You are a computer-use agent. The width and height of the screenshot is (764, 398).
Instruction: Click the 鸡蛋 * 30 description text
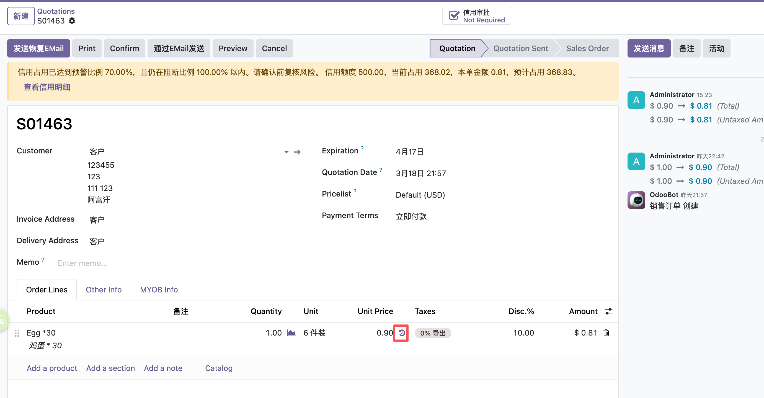click(x=45, y=345)
